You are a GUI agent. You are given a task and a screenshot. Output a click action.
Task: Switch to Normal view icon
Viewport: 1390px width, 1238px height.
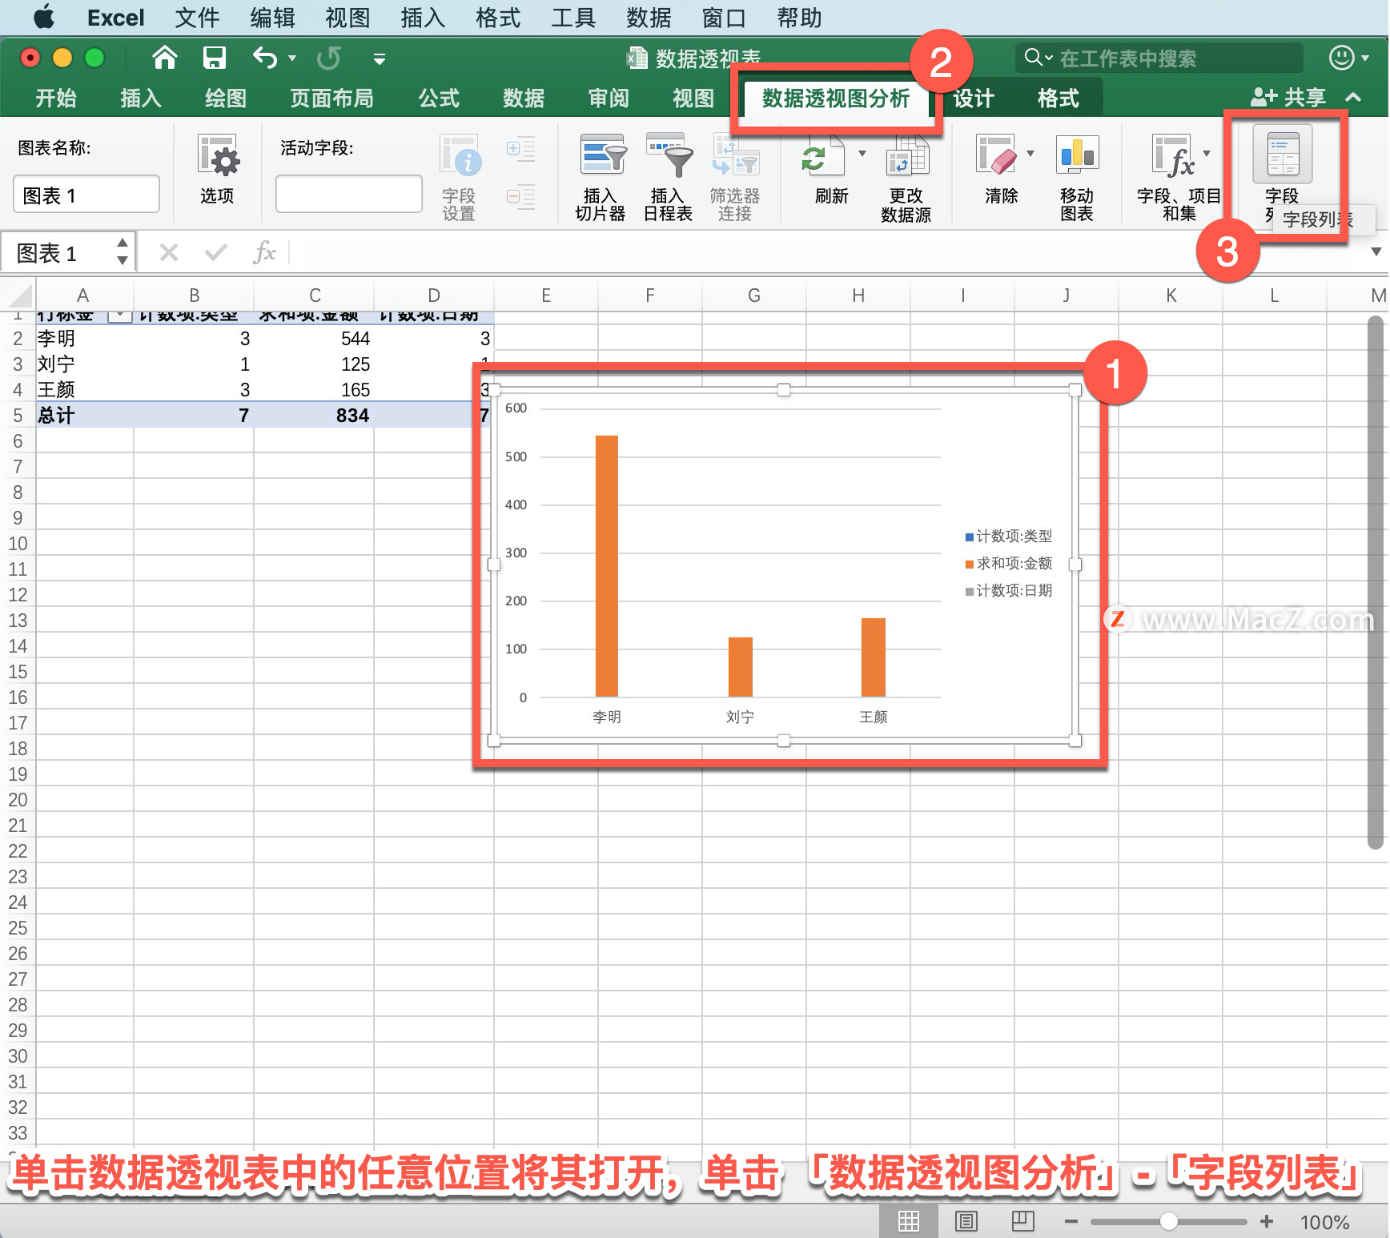(x=908, y=1221)
